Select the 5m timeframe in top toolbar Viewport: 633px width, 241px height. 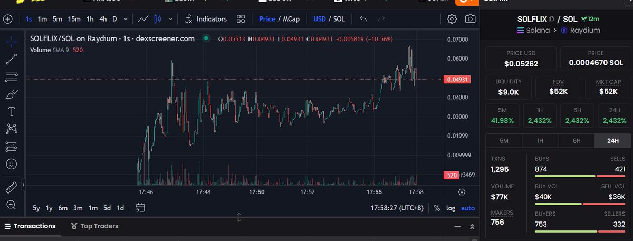point(57,19)
